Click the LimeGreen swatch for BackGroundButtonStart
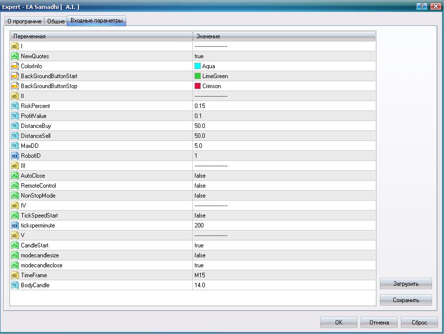This screenshot has width=444, height=334. coord(198,76)
